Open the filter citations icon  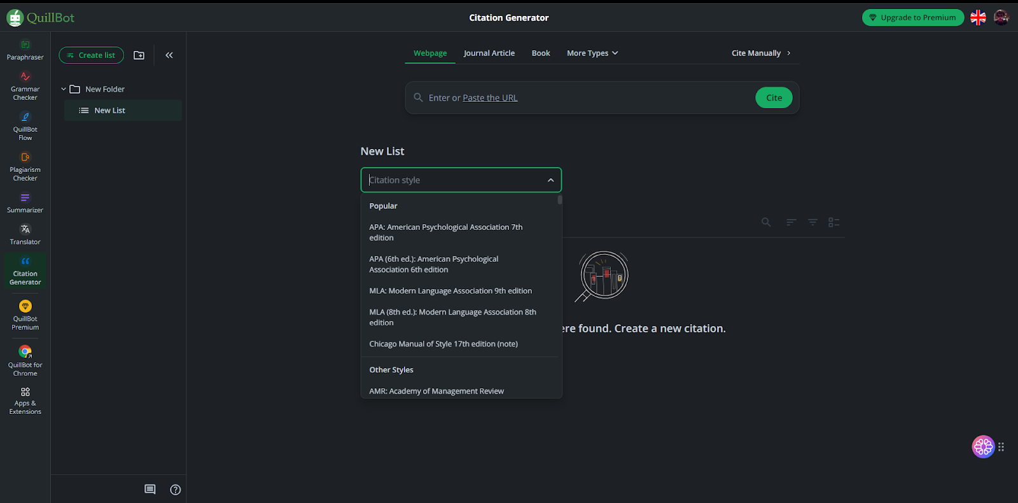(x=812, y=222)
